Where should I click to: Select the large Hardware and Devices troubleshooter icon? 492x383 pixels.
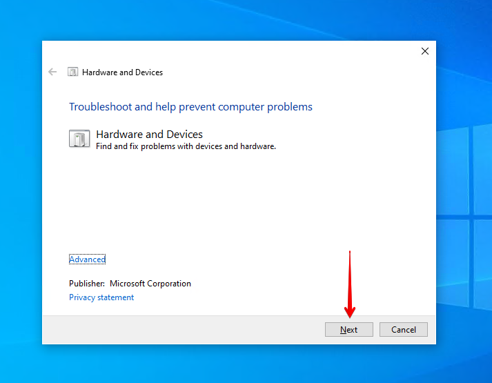point(79,139)
